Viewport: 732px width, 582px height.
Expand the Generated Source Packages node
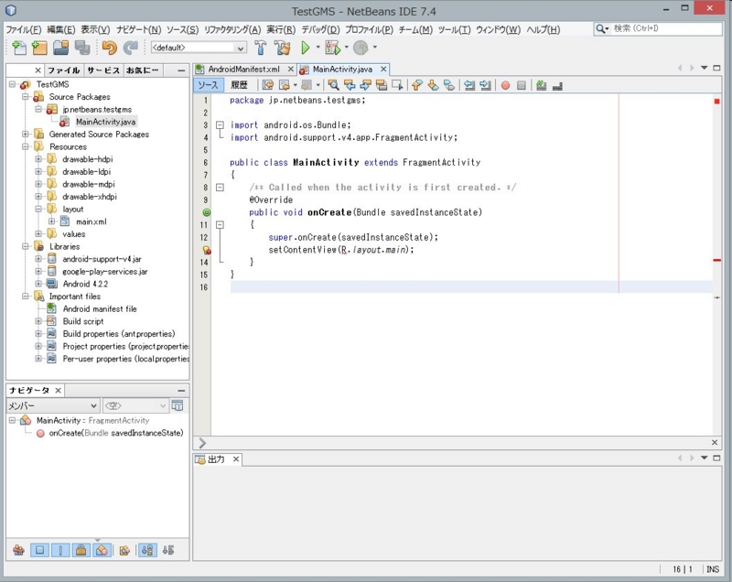click(x=26, y=135)
